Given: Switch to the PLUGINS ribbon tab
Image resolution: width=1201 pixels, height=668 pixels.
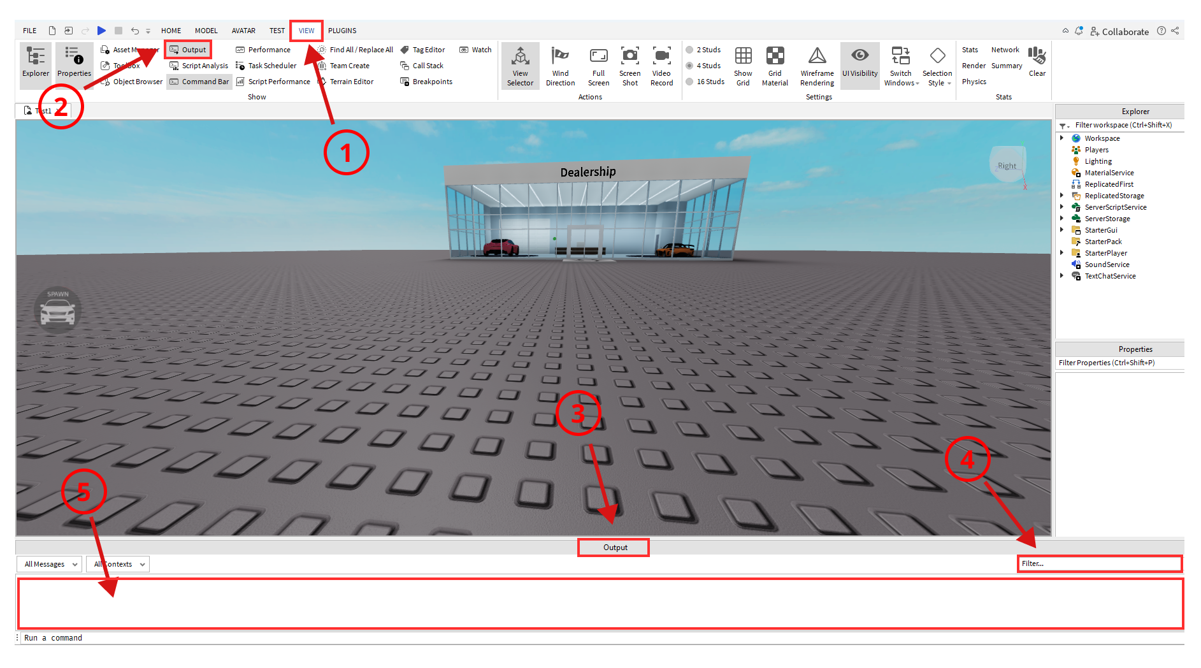Looking at the screenshot, I should point(342,31).
